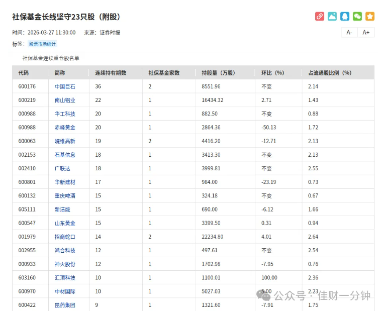This screenshot has width=378, height=318.
Task: Click the 持股量 (万股) column header
Action: (218, 73)
